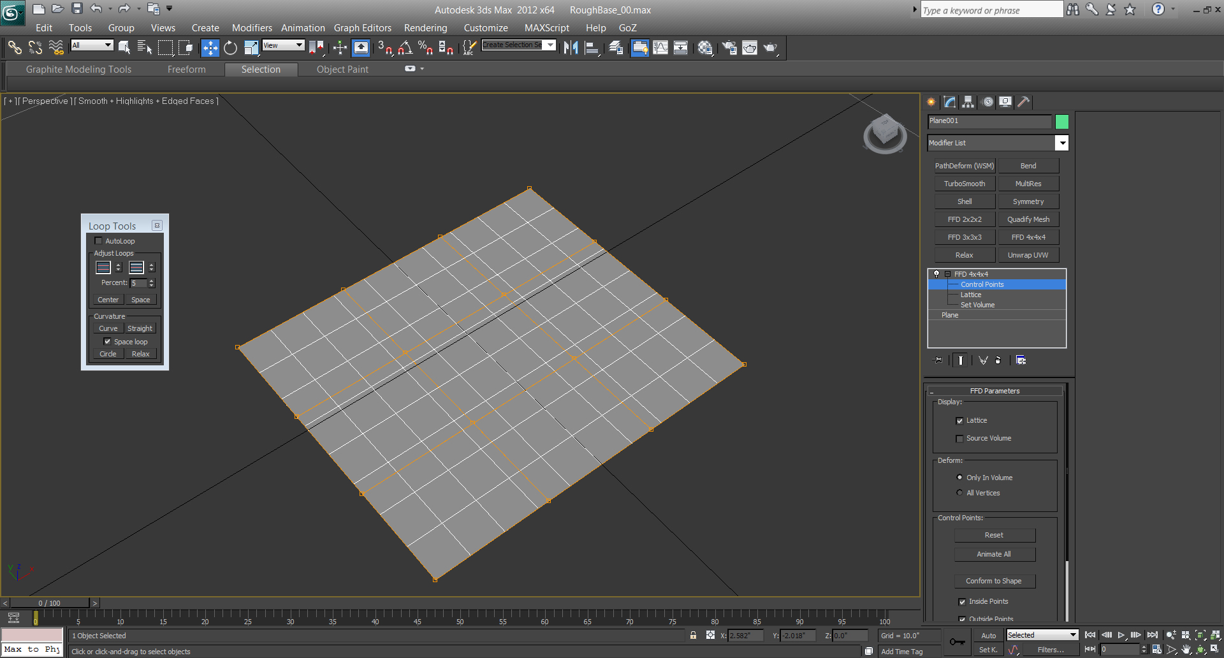
Task: Collapse the FFD 4x4x4 stack entry
Action: [947, 274]
